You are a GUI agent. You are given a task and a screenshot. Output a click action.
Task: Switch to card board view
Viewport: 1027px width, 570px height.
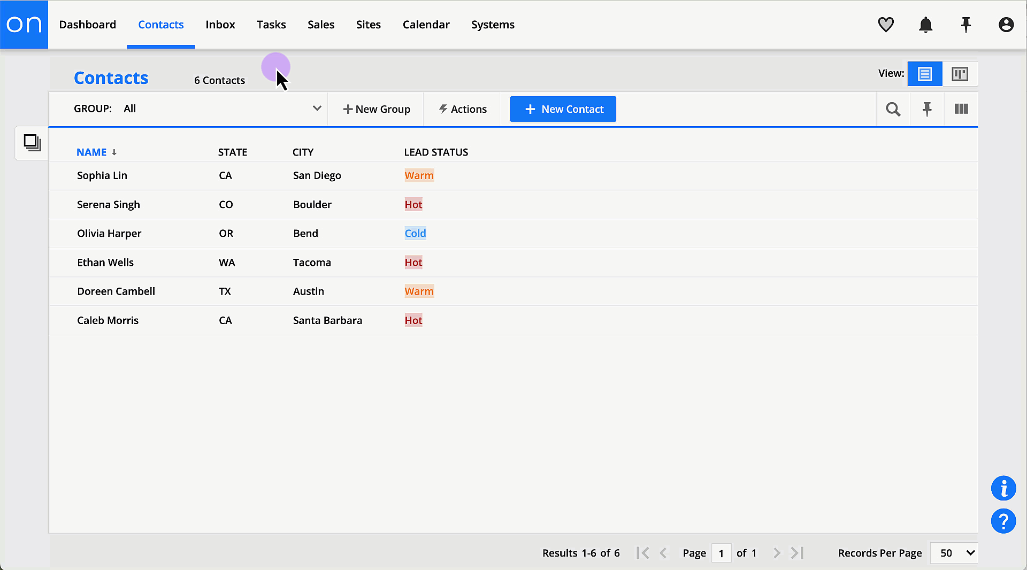pos(960,74)
